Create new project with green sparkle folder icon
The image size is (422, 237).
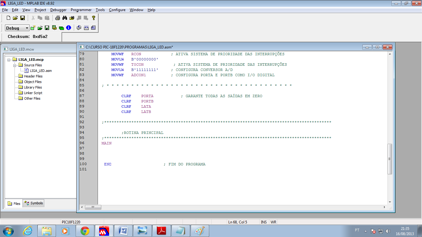click(x=33, y=28)
